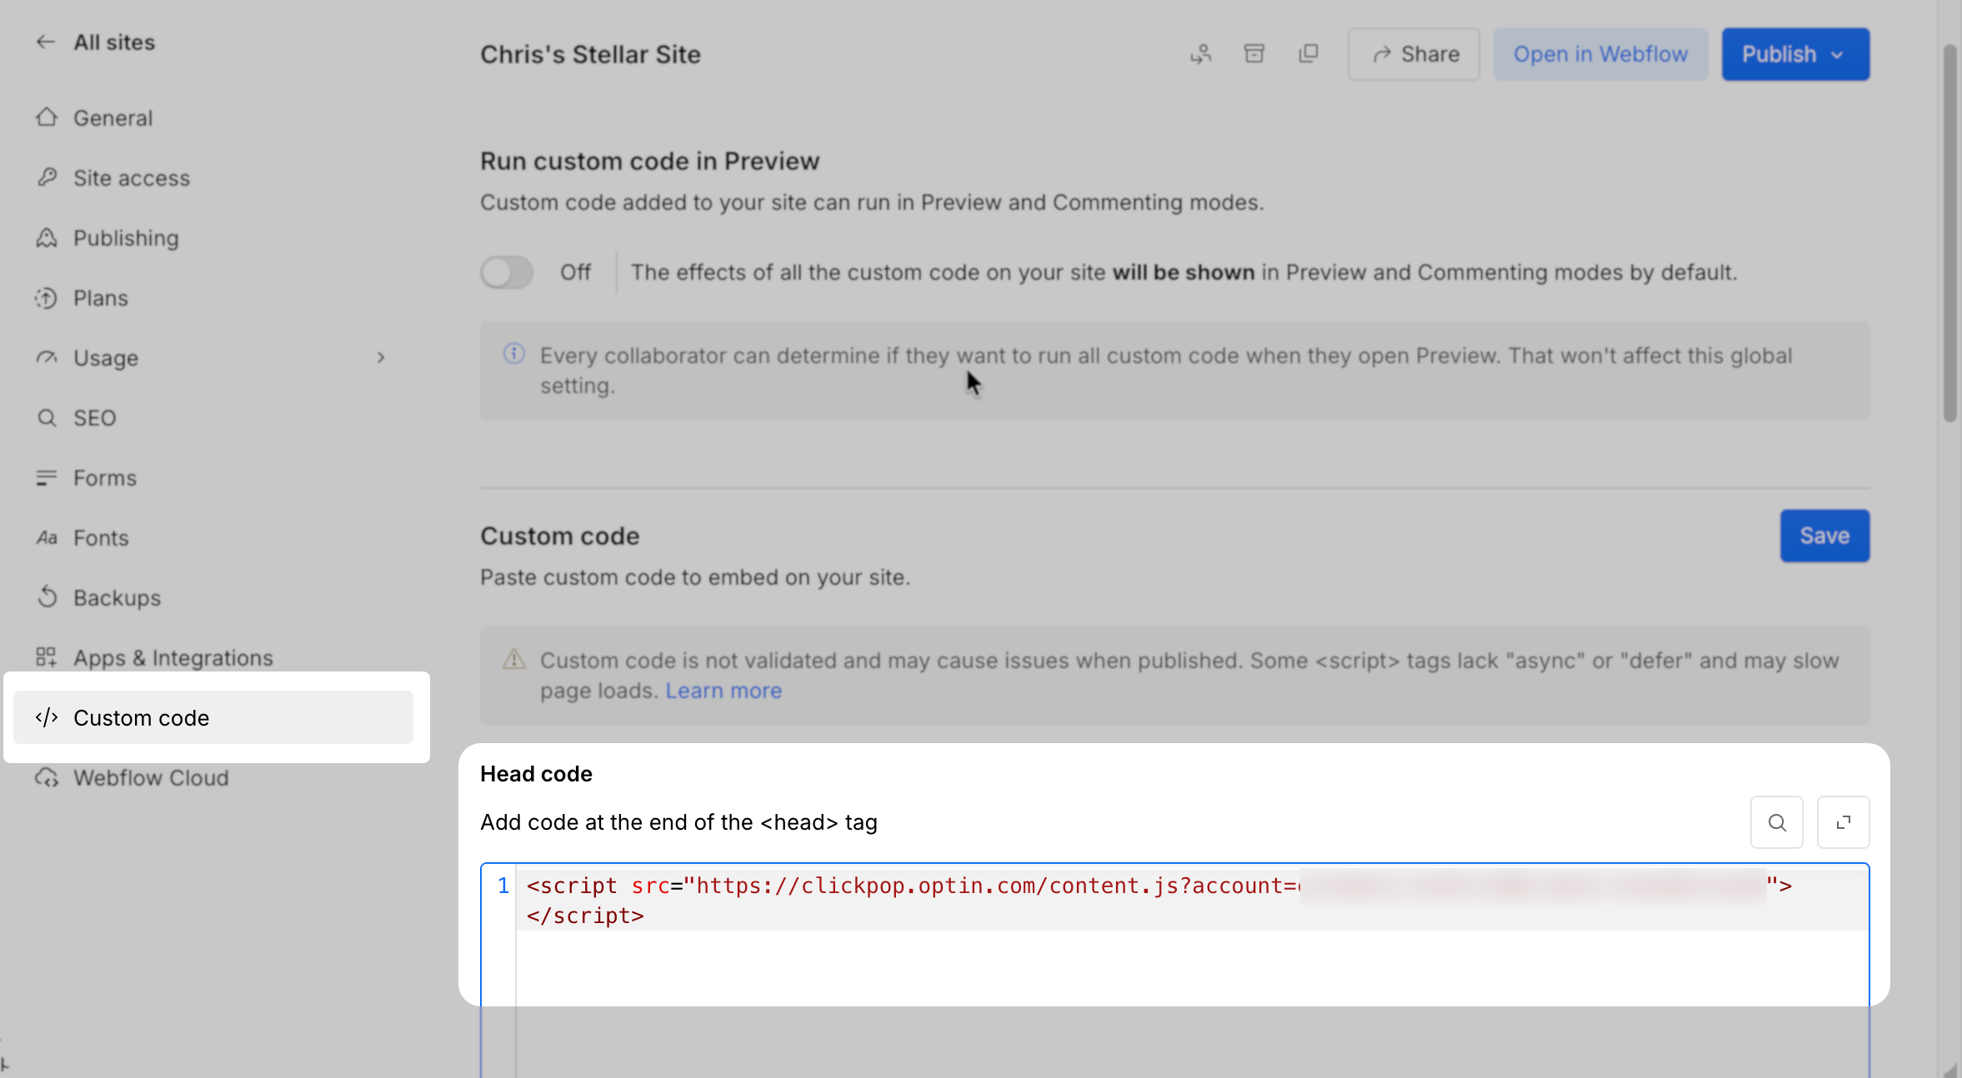The height and width of the screenshot is (1078, 1962).
Task: Click the closing </script> tag text
Action: (585, 916)
